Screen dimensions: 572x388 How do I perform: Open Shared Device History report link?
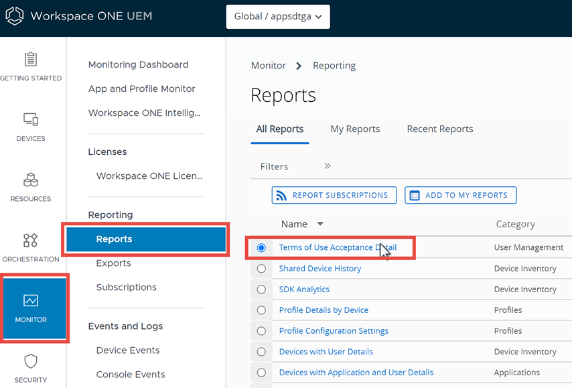point(320,269)
